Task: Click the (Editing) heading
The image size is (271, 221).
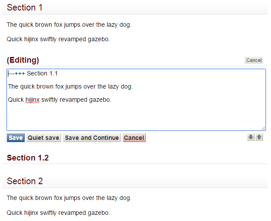Action: pyautogui.click(x=23, y=60)
